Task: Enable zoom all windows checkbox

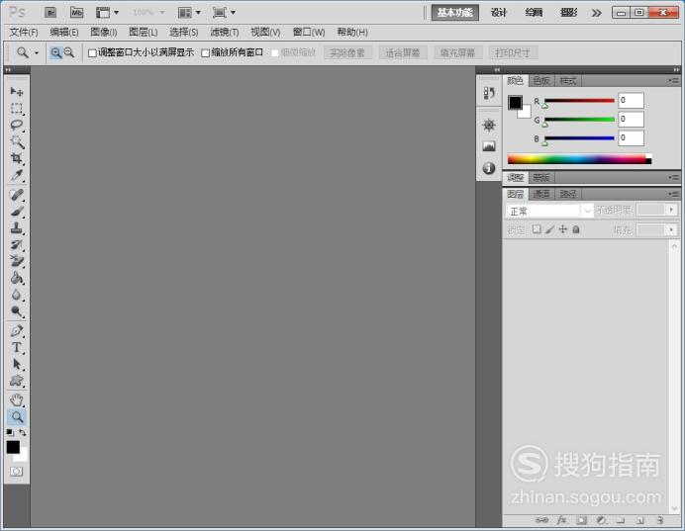Action: tap(205, 53)
